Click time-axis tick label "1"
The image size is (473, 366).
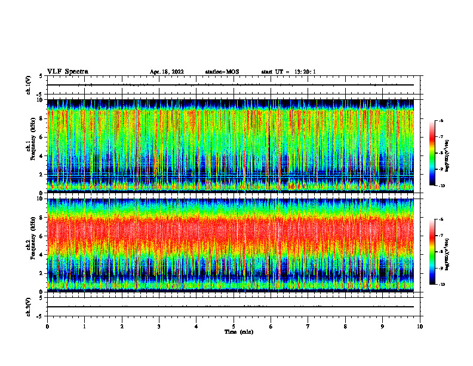tap(84, 327)
